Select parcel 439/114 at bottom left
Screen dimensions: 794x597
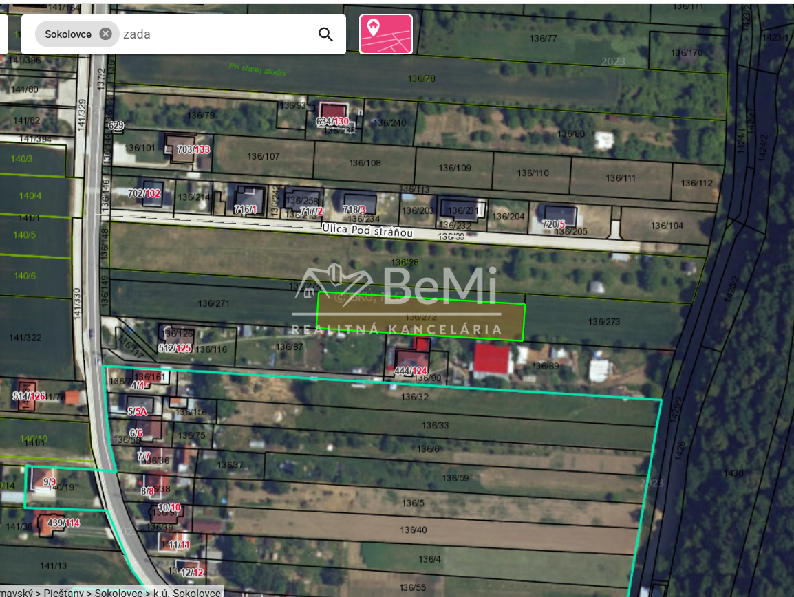pos(63,523)
